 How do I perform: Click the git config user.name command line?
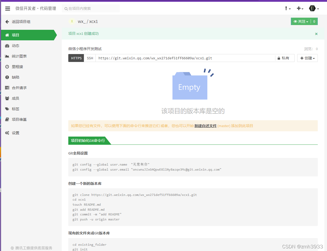coord(111,165)
